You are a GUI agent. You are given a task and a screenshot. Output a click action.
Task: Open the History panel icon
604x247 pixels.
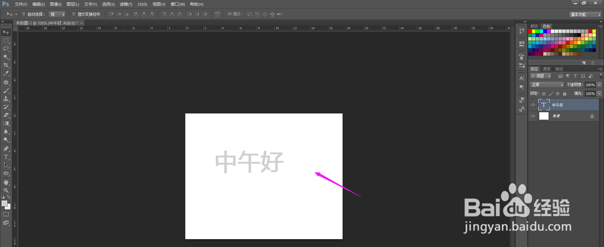tap(522, 31)
